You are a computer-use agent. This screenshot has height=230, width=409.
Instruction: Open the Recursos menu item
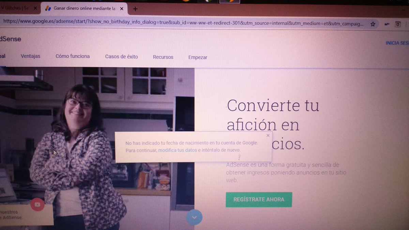[163, 57]
